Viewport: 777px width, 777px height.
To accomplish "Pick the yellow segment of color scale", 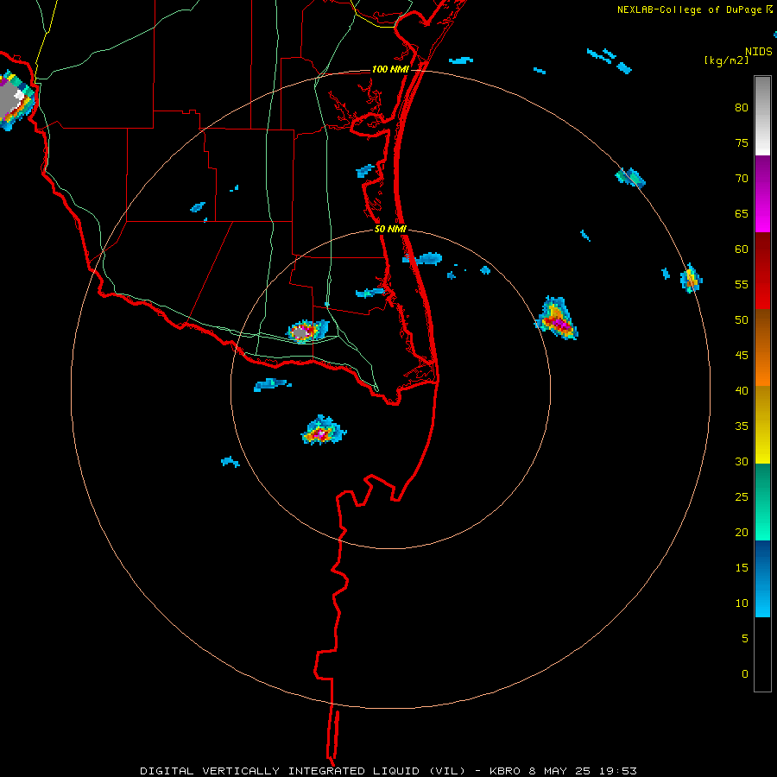I will [762, 425].
